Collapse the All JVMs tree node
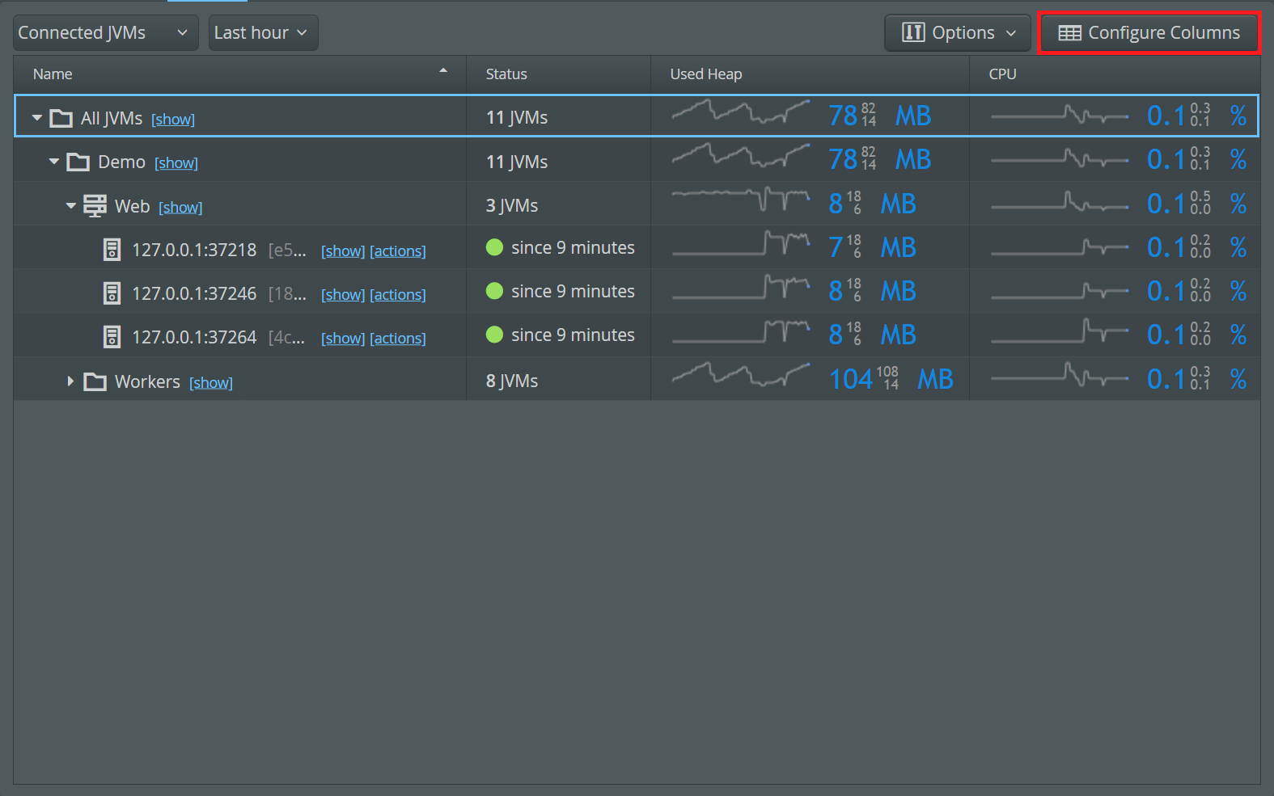This screenshot has height=796, width=1274. 37,118
